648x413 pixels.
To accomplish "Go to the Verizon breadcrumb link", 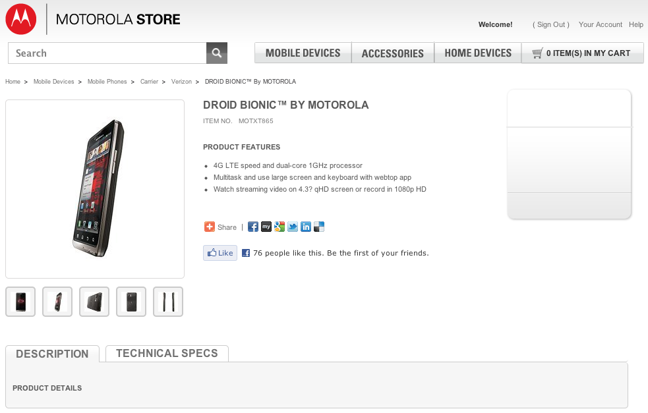I will tap(181, 82).
